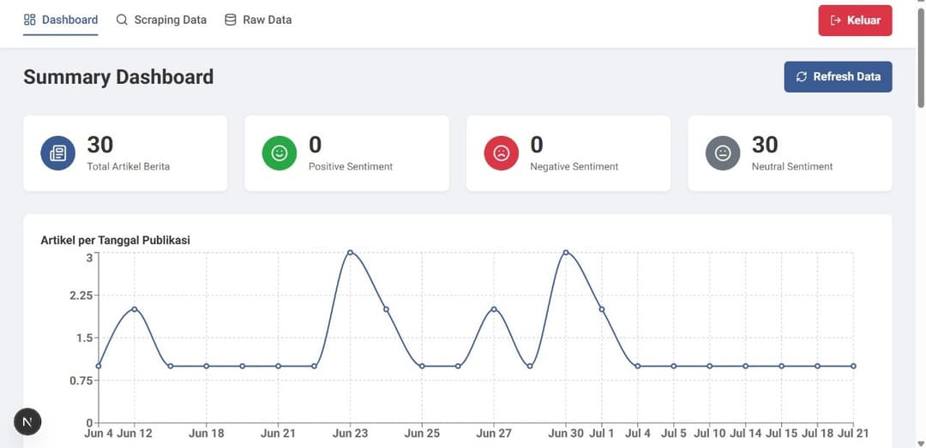The image size is (926, 448).
Task: Click the Artikel per Tanggal Publikasi title
Action: point(115,240)
